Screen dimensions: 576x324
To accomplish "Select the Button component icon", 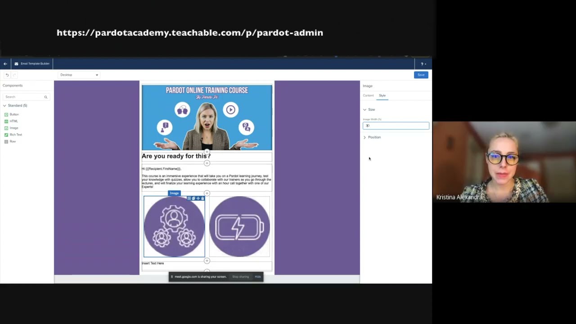I will coord(6,115).
